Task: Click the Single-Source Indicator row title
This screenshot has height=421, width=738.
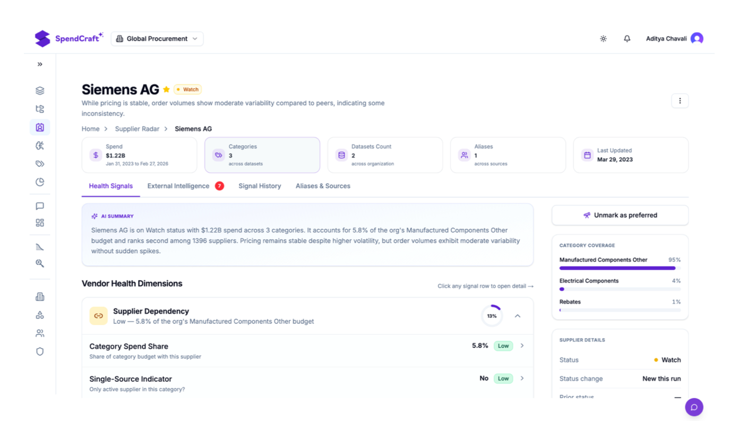Action: (131, 379)
